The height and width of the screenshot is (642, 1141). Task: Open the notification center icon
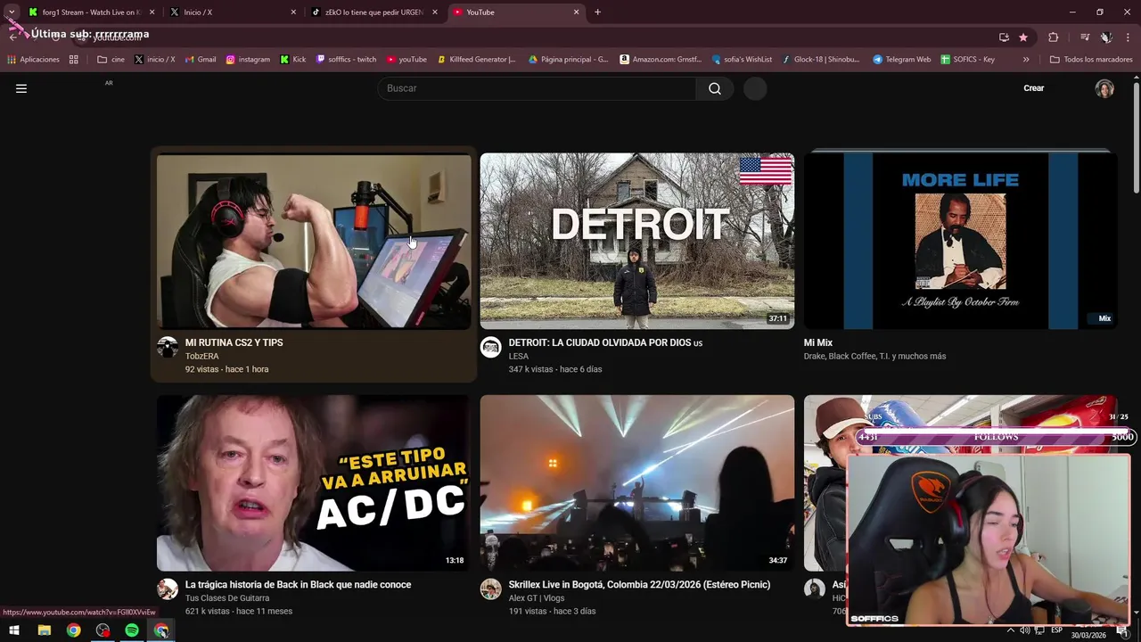(x=1122, y=630)
